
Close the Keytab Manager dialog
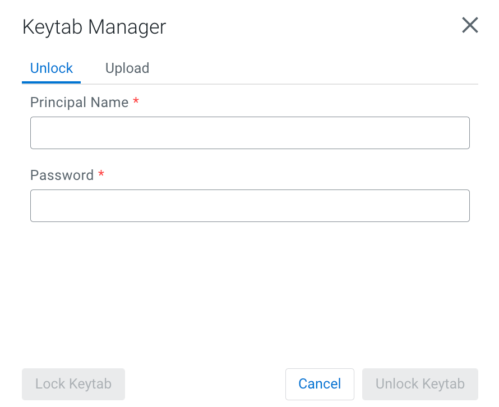[469, 25]
